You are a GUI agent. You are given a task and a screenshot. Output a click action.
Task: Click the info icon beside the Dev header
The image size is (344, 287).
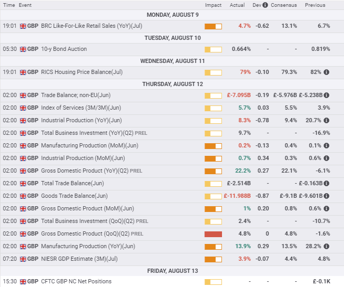265,5
